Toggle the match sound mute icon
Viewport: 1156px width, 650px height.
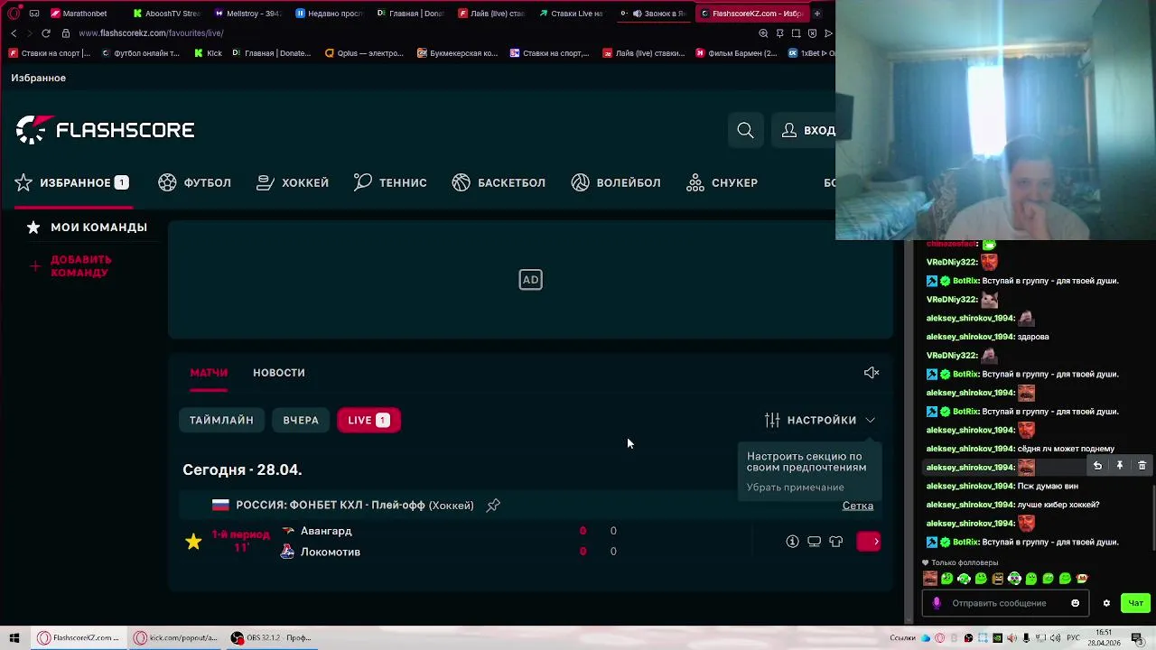pyautogui.click(x=872, y=372)
